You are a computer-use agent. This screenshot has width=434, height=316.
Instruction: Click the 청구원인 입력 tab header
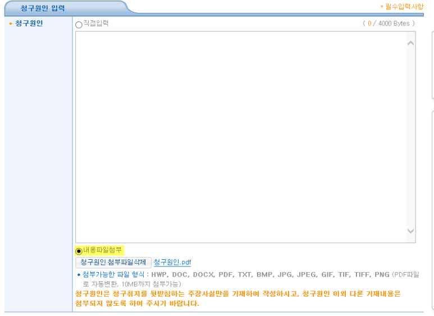point(43,8)
